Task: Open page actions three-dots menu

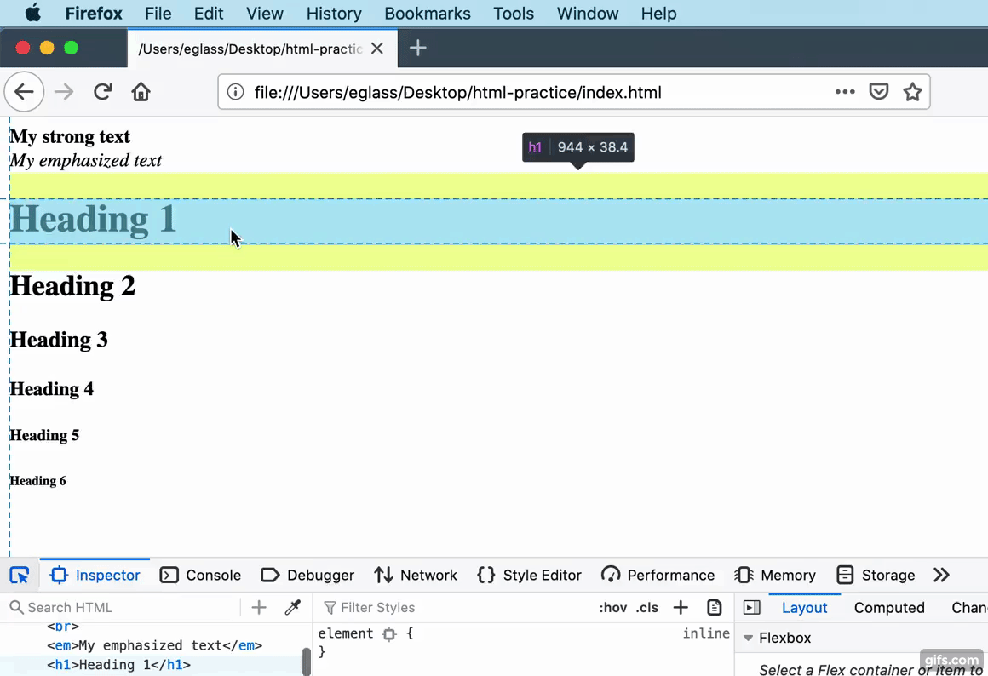Action: [845, 92]
